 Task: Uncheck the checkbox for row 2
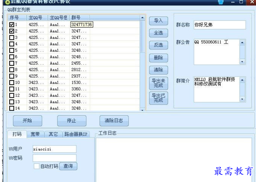click(12, 31)
